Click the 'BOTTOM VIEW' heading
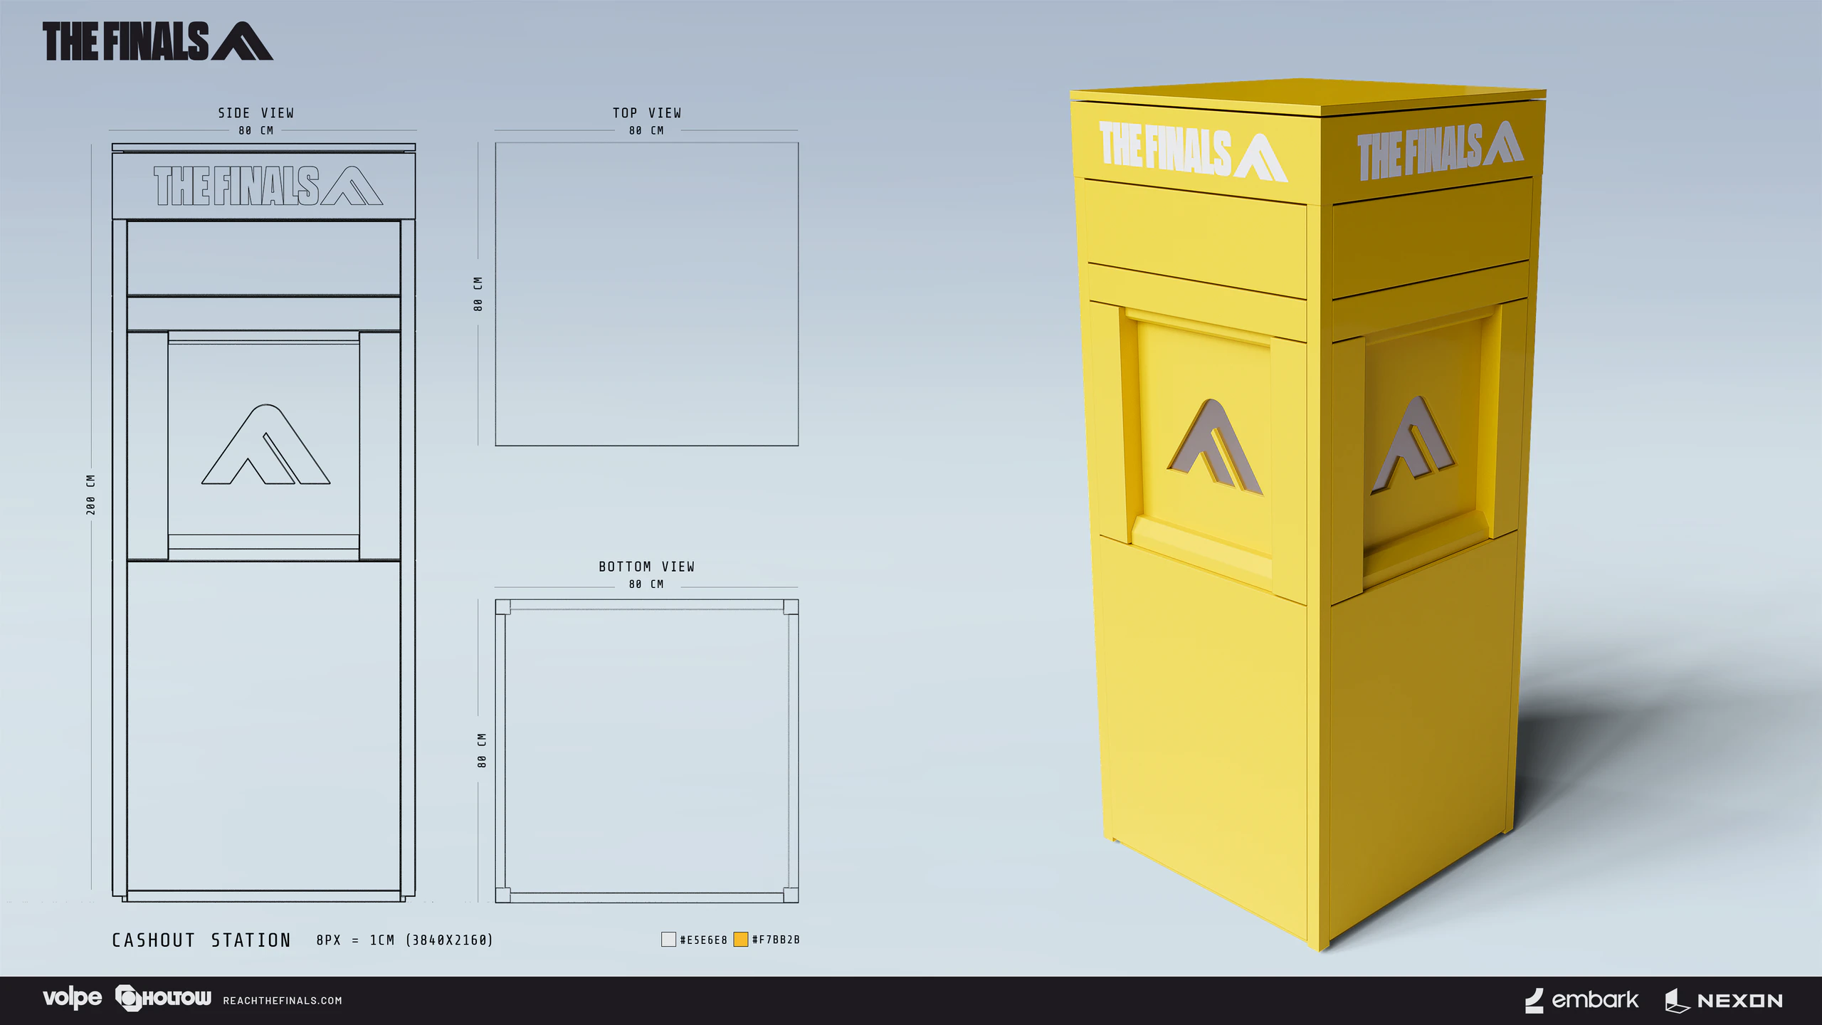 point(647,567)
